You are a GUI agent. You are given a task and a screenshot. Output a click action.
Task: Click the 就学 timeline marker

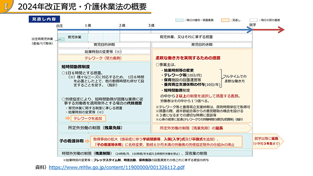[252, 25]
